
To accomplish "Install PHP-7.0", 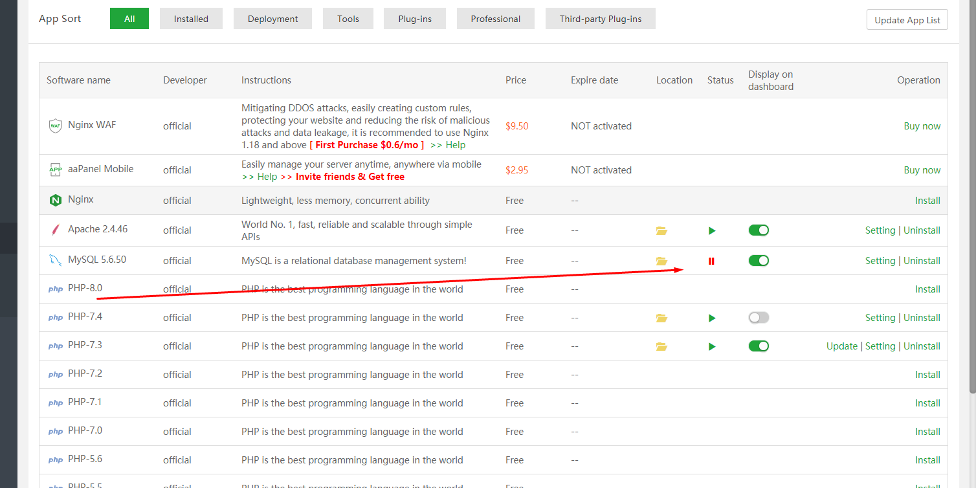I will 927,432.
